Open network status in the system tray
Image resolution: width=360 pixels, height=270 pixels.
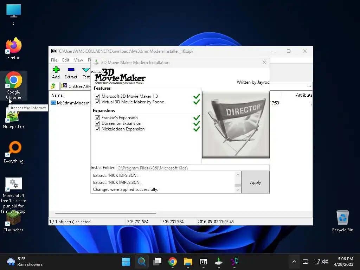317,262
